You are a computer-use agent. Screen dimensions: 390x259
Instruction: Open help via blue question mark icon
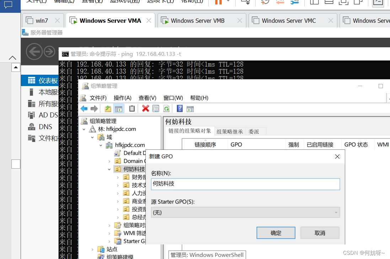[180, 109]
